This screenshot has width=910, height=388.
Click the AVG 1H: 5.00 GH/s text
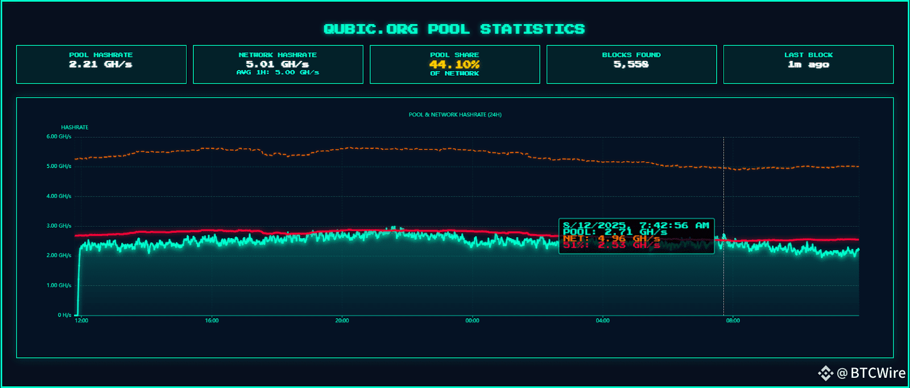278,73
